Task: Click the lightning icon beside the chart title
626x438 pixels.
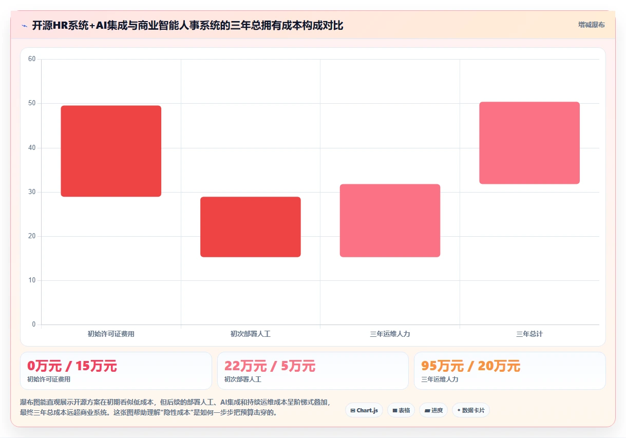Action: tap(24, 26)
